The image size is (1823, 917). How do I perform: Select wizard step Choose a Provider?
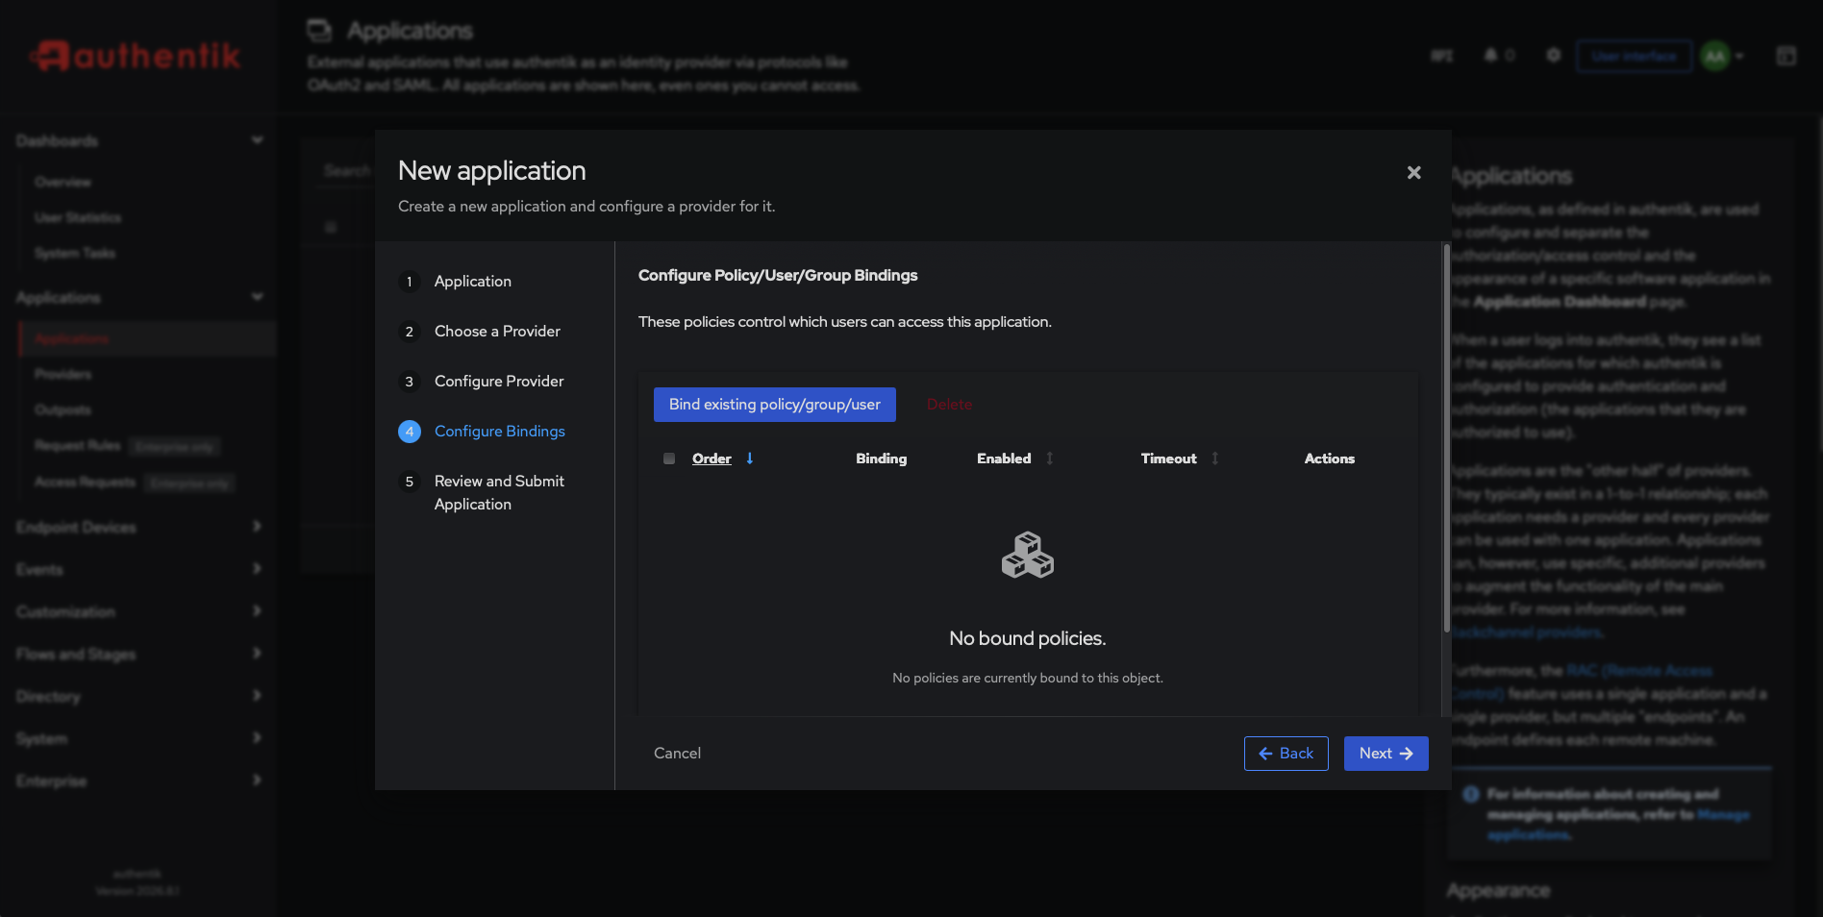(x=497, y=332)
